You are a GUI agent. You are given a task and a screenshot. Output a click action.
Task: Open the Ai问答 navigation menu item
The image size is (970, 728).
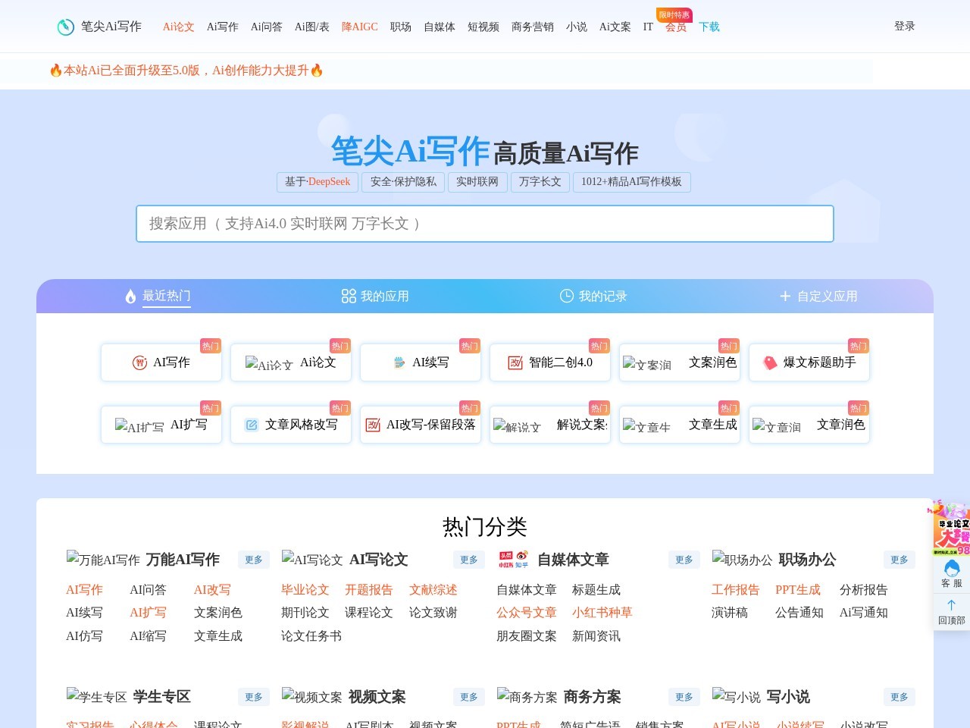pyautogui.click(x=267, y=27)
